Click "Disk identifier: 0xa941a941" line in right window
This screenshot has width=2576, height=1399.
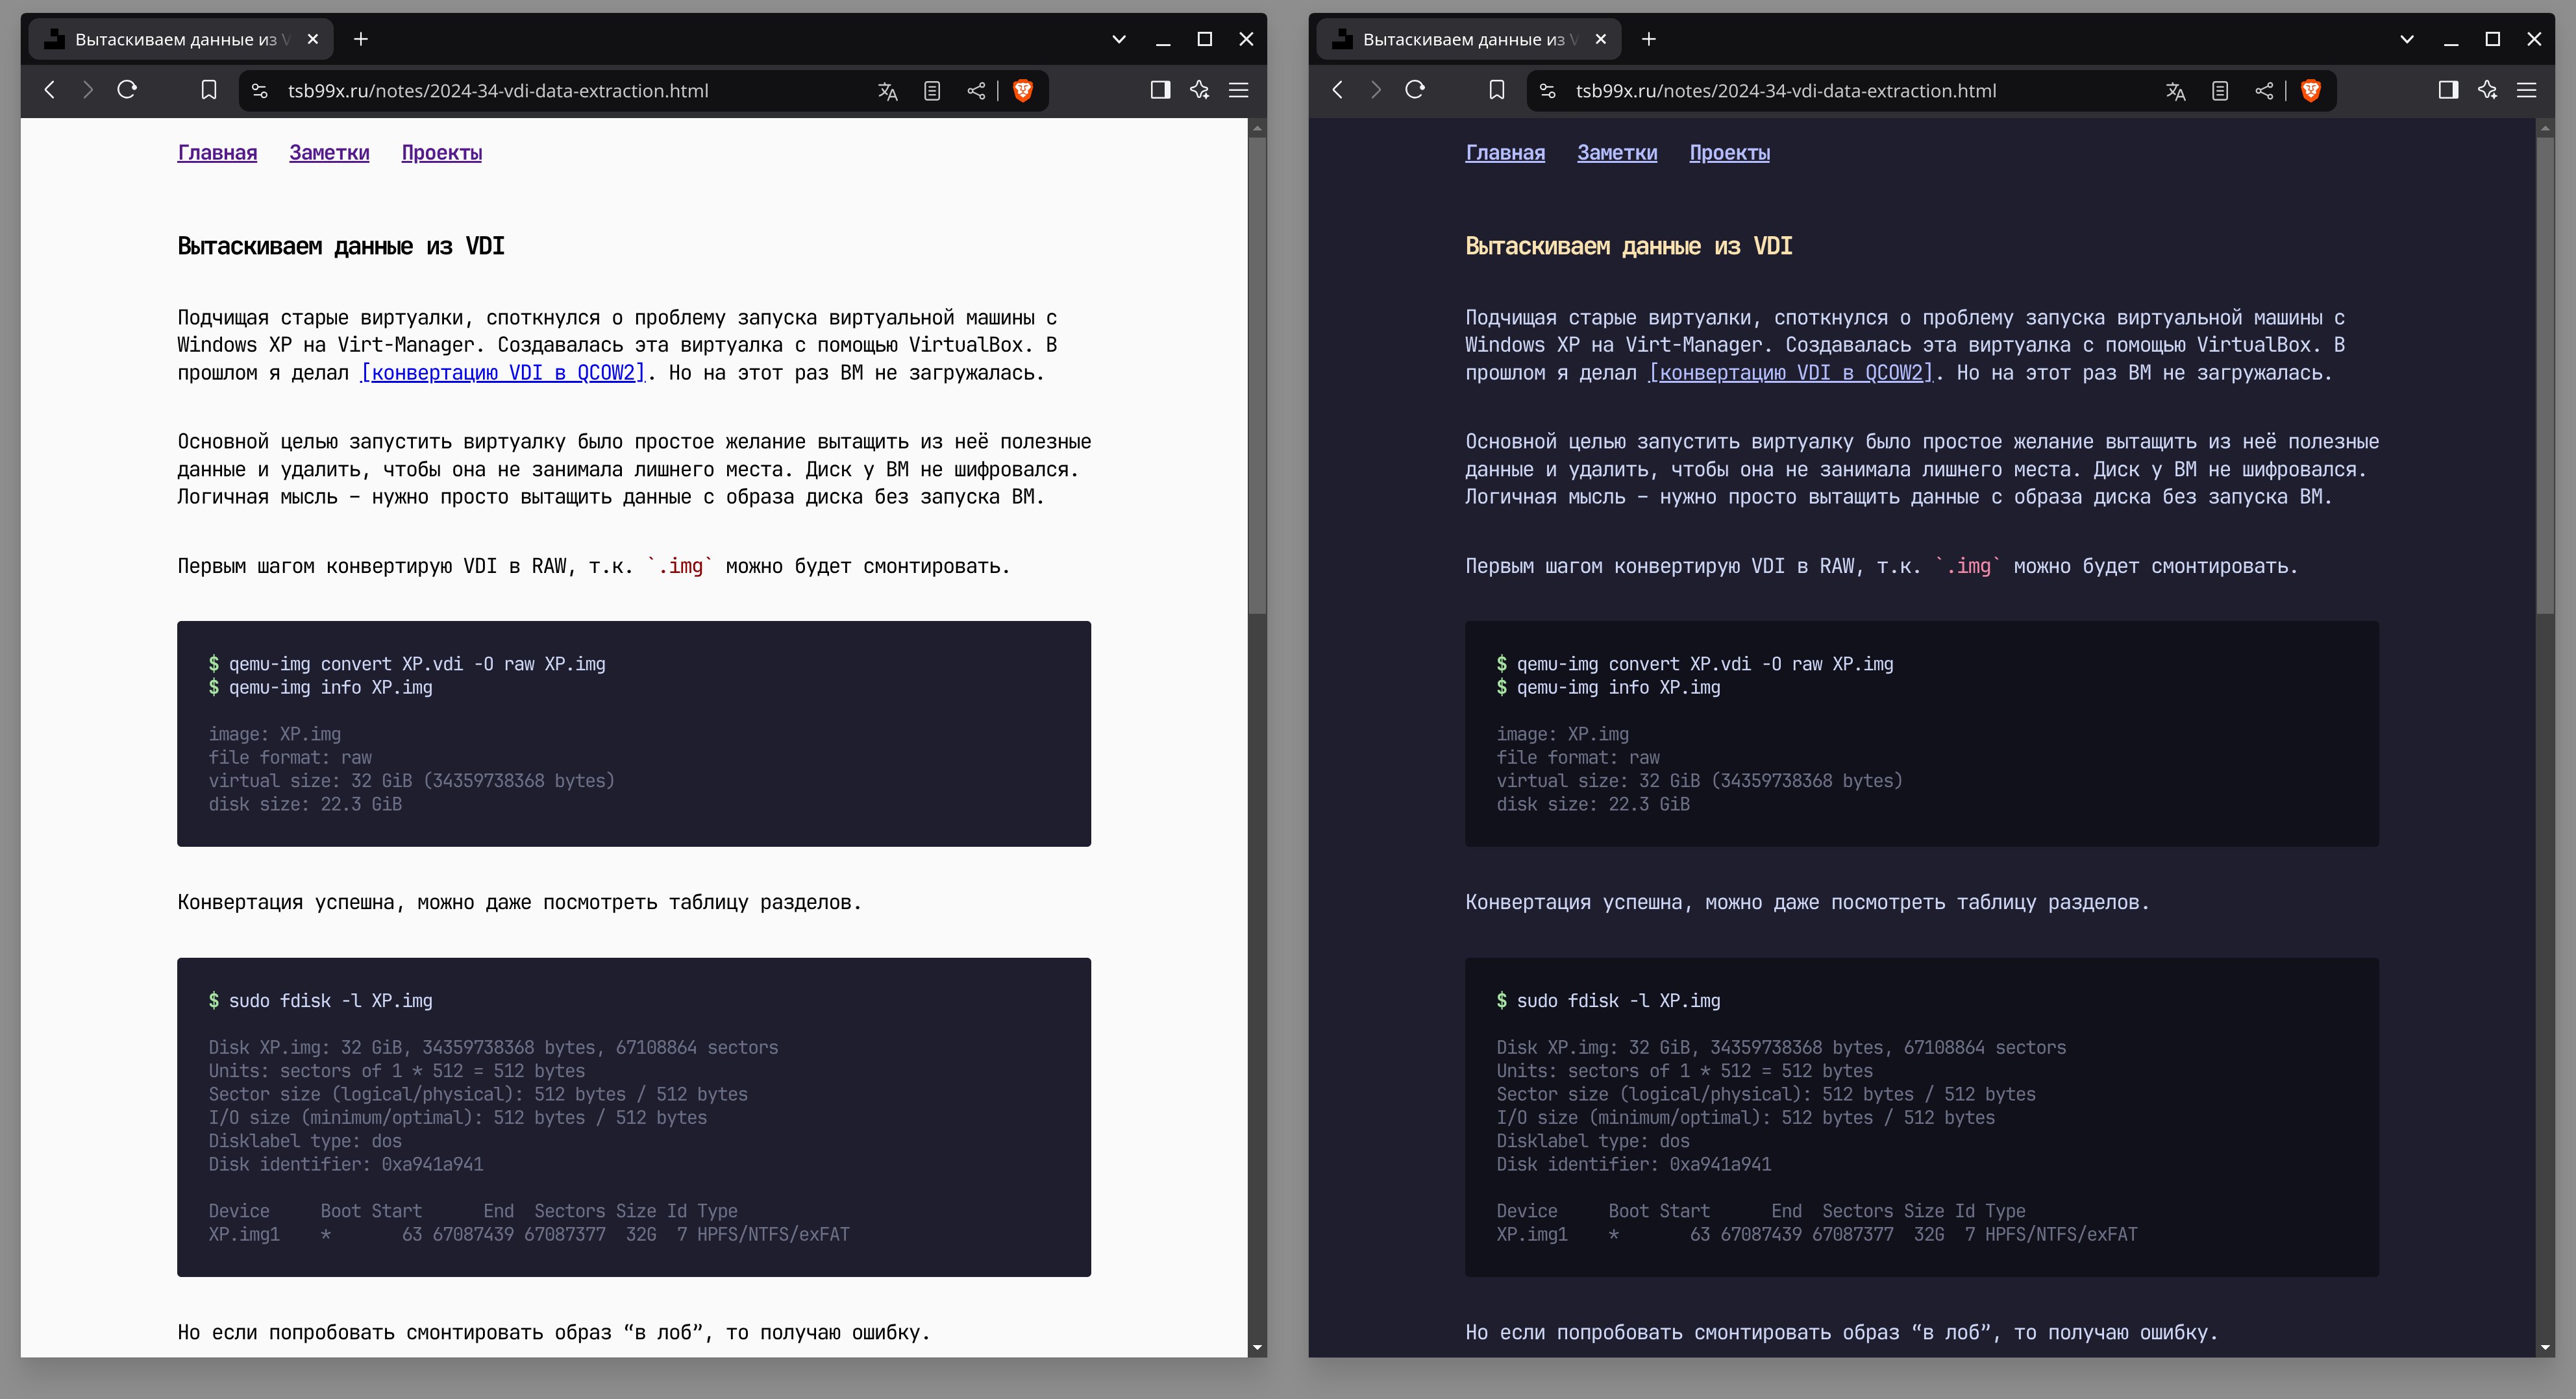[x=1634, y=1164]
